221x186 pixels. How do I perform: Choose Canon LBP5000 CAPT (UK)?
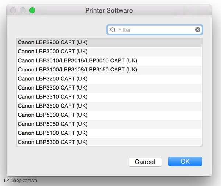pyautogui.click(x=109, y=115)
